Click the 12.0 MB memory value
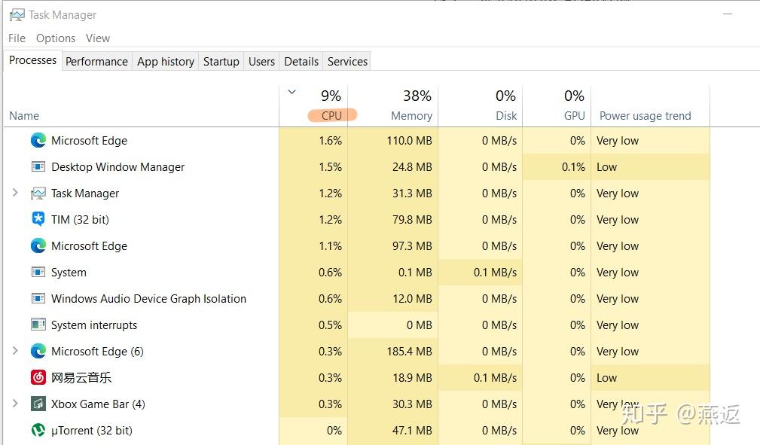This screenshot has height=445, width=760. coord(412,299)
